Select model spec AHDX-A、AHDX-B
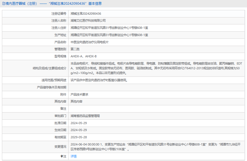The image size is (247, 161). (x=84, y=56)
